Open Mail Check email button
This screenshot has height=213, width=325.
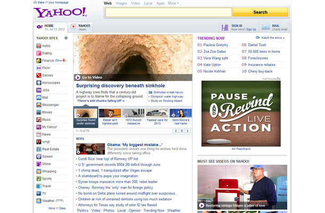tap(274, 27)
